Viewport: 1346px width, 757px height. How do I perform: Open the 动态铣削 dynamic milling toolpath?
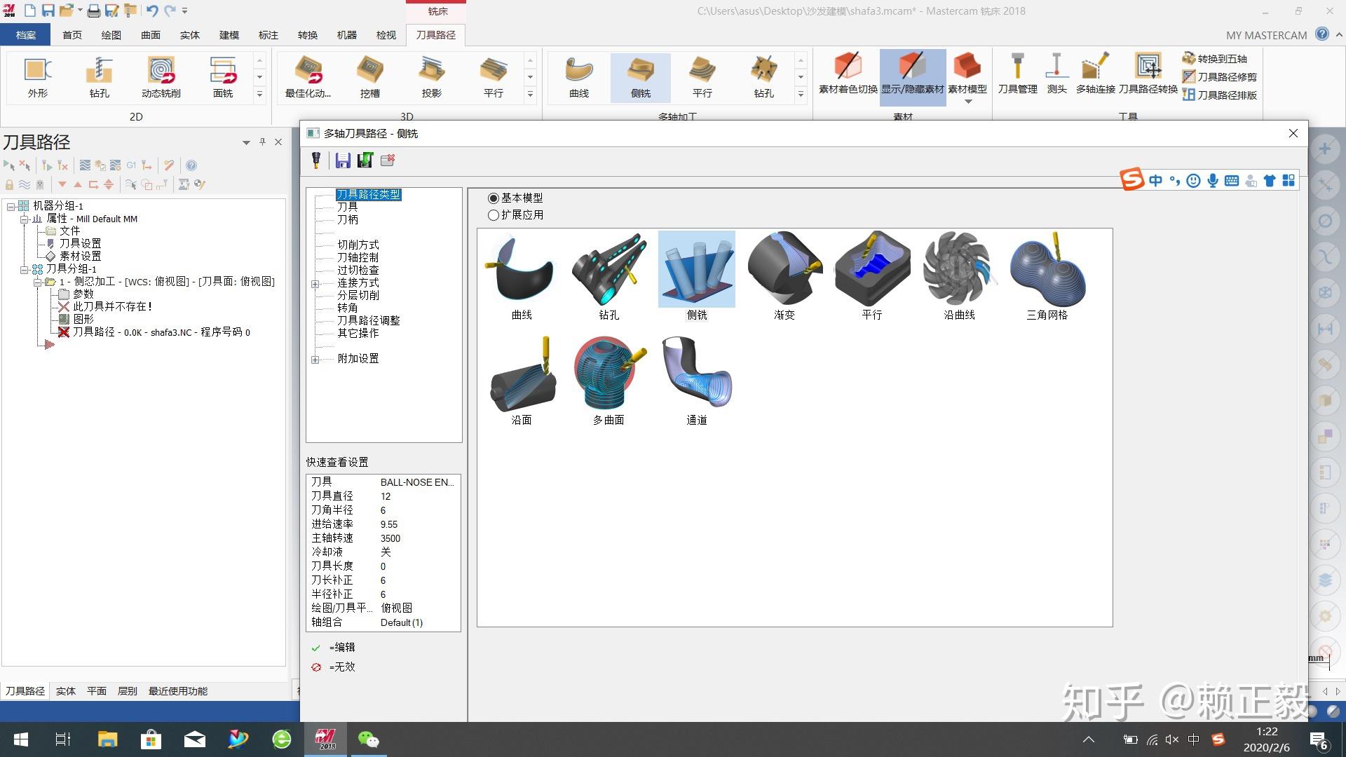161,76
